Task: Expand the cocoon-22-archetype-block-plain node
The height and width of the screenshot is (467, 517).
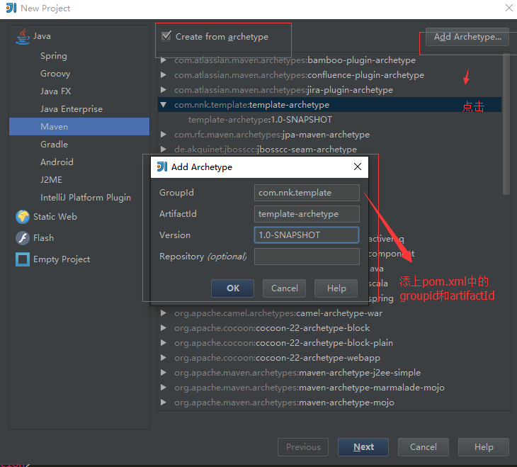Action: (163, 342)
